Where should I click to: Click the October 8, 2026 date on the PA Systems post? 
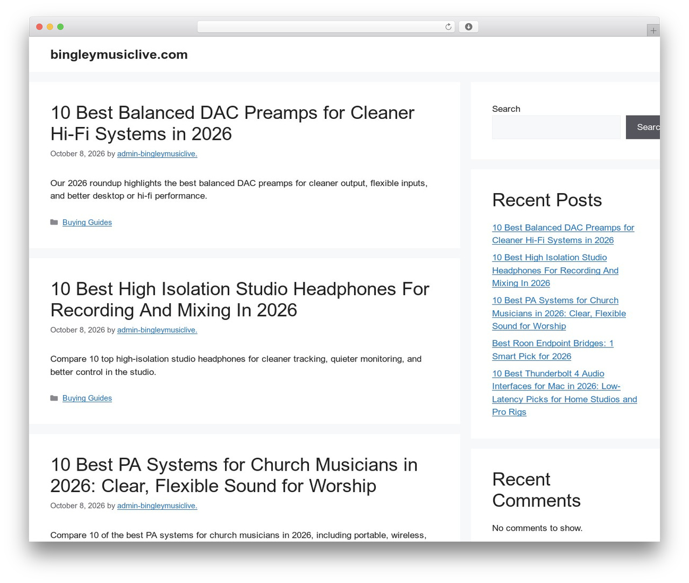click(x=78, y=506)
